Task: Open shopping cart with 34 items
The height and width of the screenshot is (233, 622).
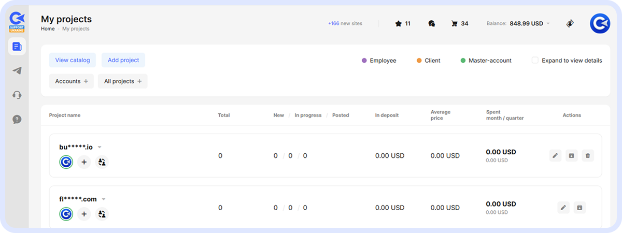Action: (x=455, y=23)
